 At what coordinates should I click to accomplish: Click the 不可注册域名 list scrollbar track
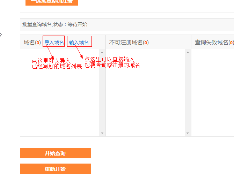pos(188,93)
